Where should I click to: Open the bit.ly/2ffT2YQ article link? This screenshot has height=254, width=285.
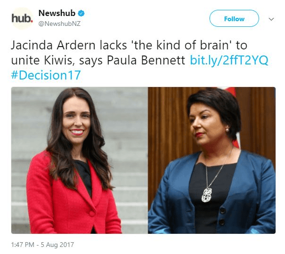[x=229, y=60]
